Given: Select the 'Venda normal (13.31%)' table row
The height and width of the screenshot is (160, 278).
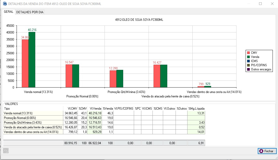Looking at the screenshot, I should click(x=104, y=113).
